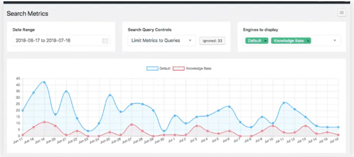Open the hamburger menu icon beside Search Metrics
This screenshot has width=354, height=157.
[341, 13]
